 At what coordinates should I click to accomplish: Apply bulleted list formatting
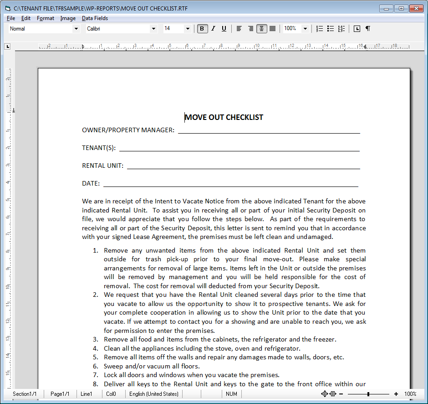pos(331,29)
